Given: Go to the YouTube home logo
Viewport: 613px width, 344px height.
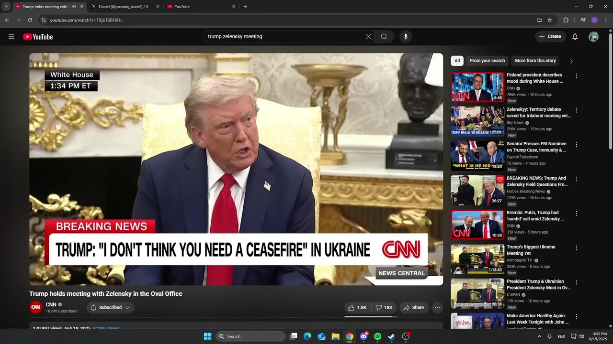Looking at the screenshot, I should (x=38, y=37).
